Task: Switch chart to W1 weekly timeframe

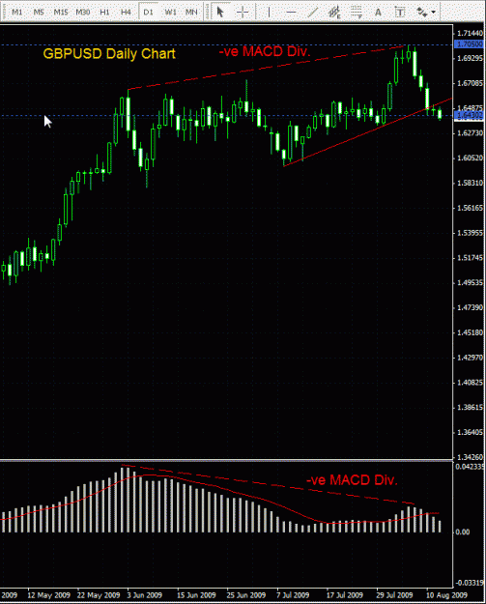Action: [x=170, y=13]
